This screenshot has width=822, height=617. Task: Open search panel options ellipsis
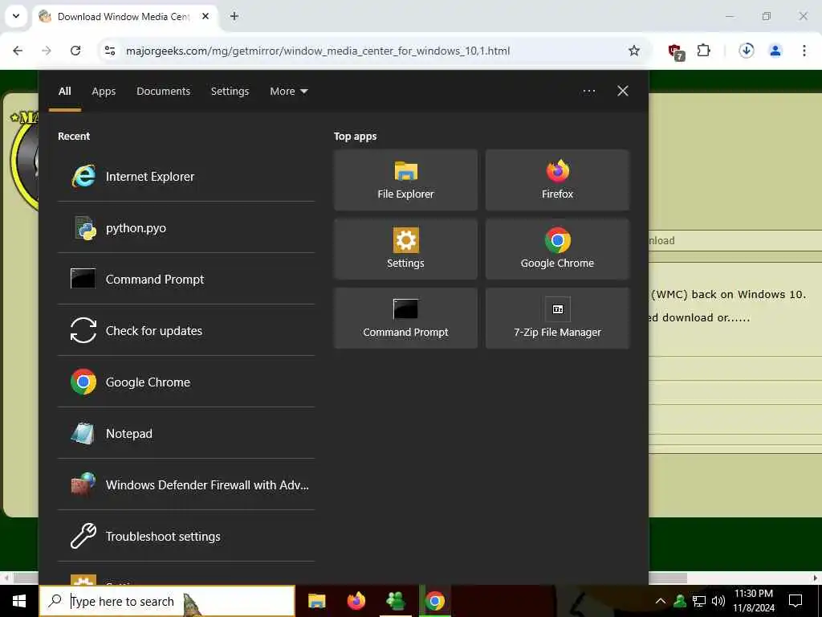coord(588,92)
